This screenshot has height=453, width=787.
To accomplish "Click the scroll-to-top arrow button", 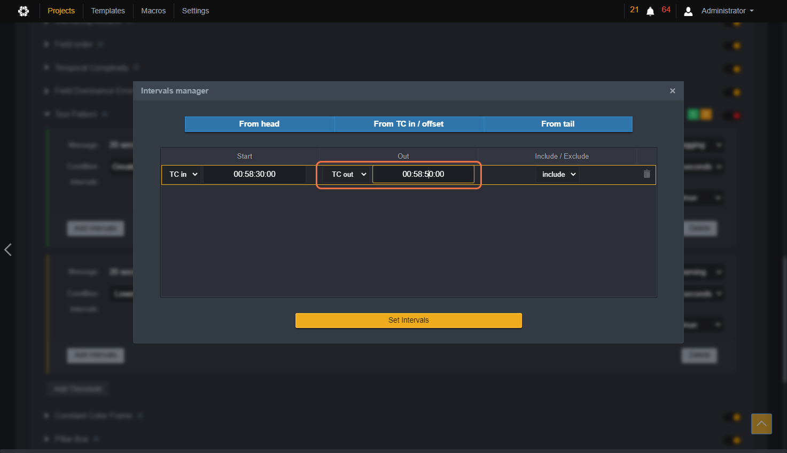I will coord(761,424).
